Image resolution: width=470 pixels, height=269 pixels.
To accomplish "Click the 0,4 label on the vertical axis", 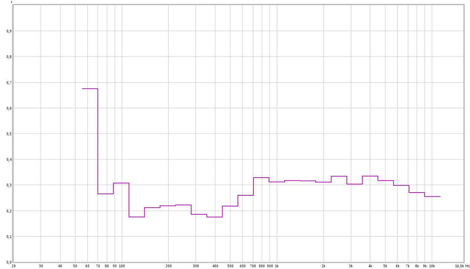I will pyautogui.click(x=9, y=159).
